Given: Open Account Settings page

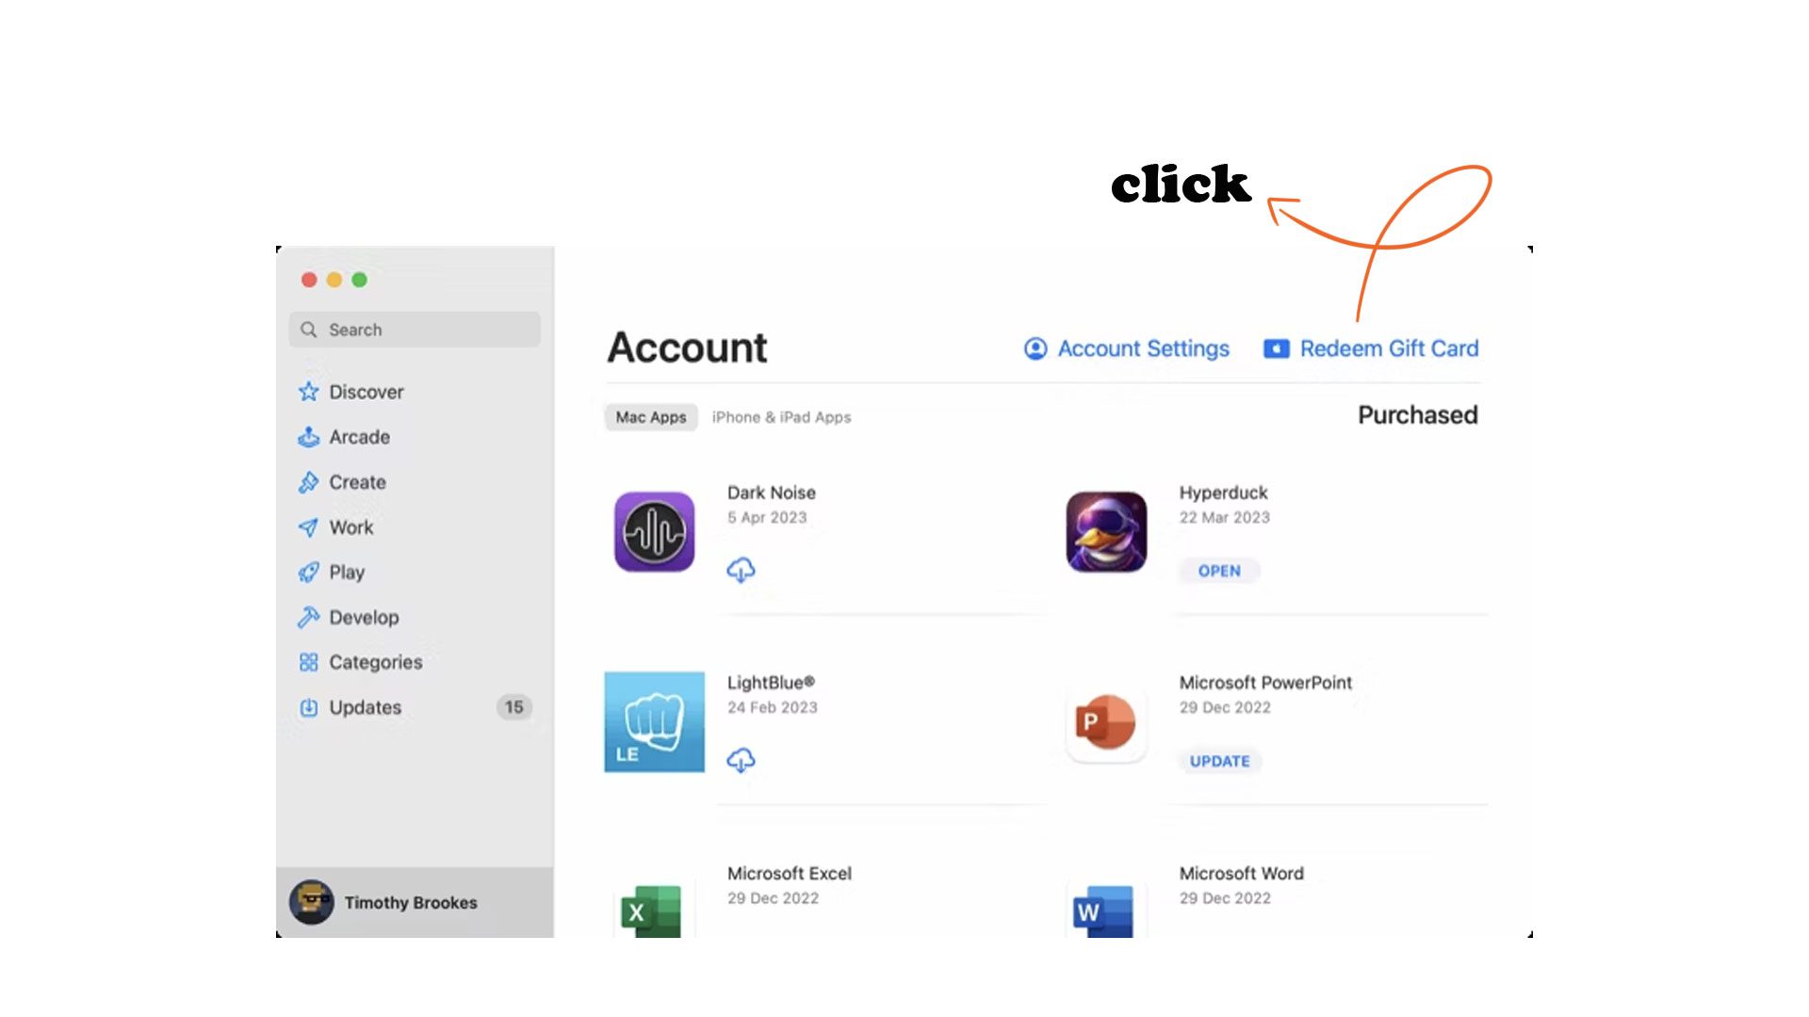Looking at the screenshot, I should [x=1126, y=347].
